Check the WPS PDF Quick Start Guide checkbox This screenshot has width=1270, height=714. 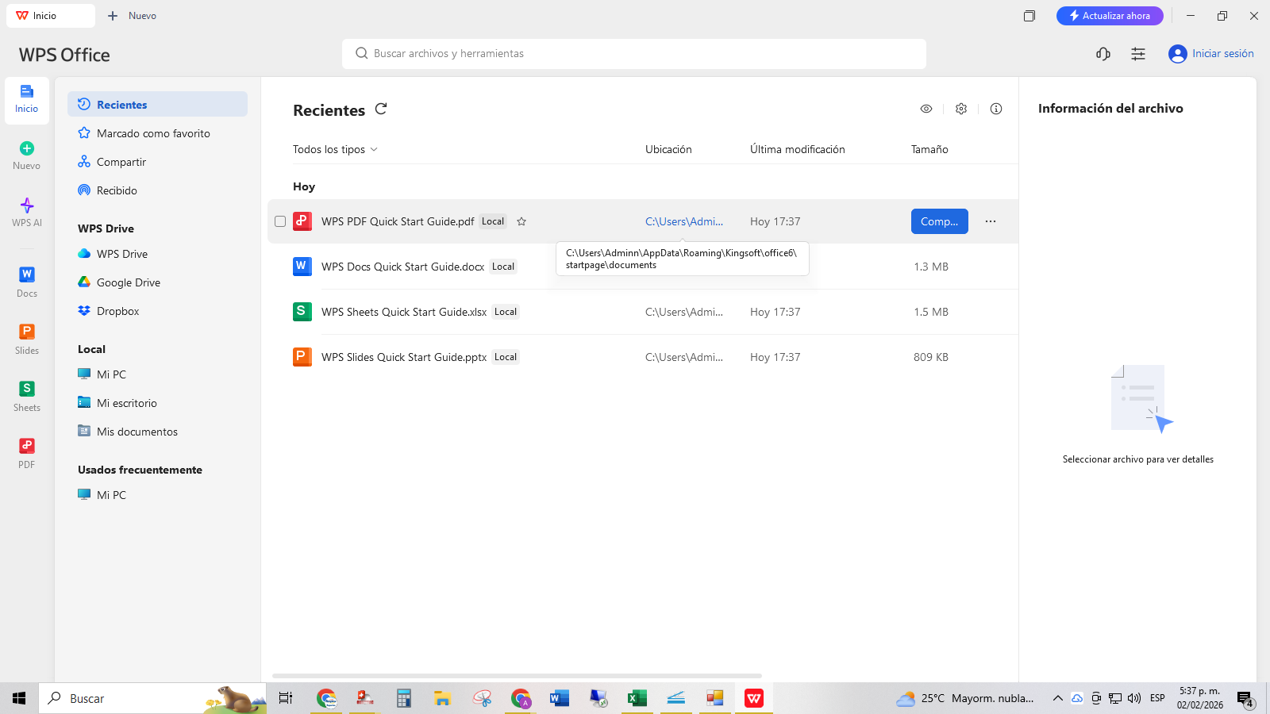click(280, 221)
